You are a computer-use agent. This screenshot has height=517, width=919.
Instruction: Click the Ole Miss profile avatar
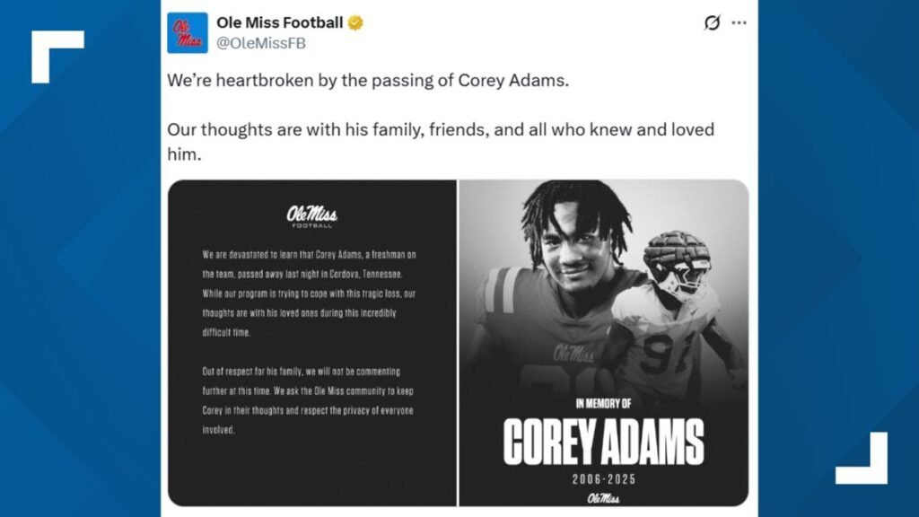coord(187,33)
